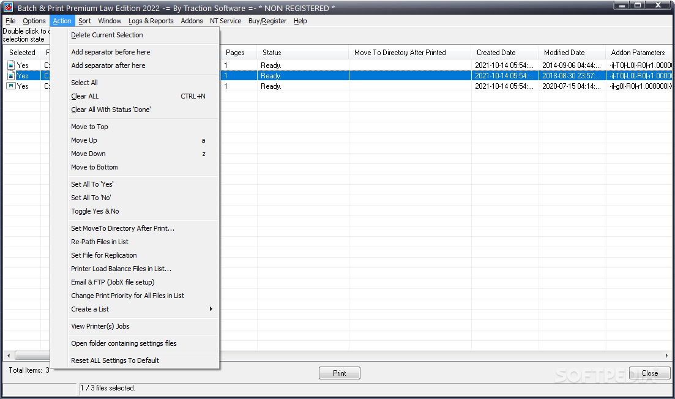Expand the Create a List submenu
Image resolution: width=675 pixels, height=399 pixels.
tap(135, 309)
